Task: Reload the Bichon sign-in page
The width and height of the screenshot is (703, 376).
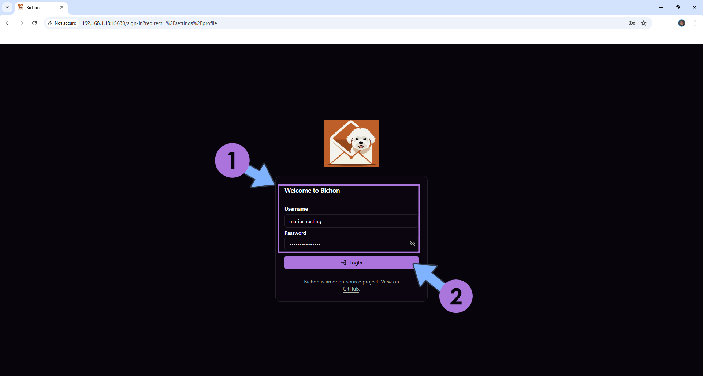Action: (34, 23)
